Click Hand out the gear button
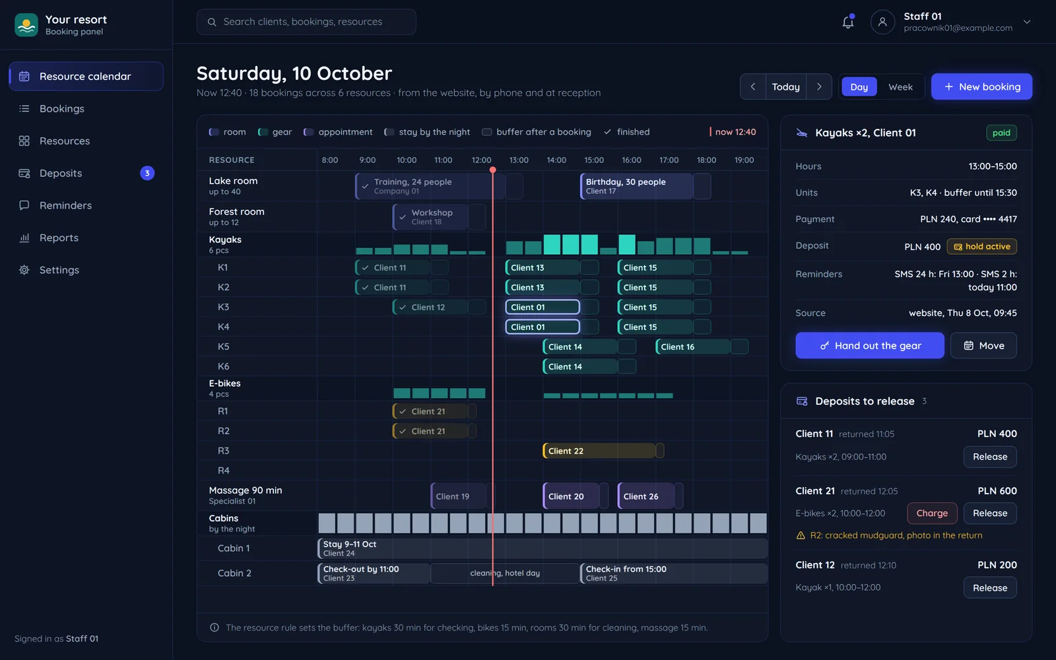Image resolution: width=1056 pixels, height=660 pixels. point(870,345)
